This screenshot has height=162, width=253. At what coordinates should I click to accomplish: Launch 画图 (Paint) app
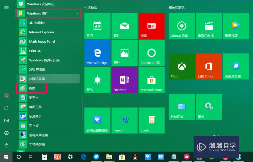click(x=48, y=88)
